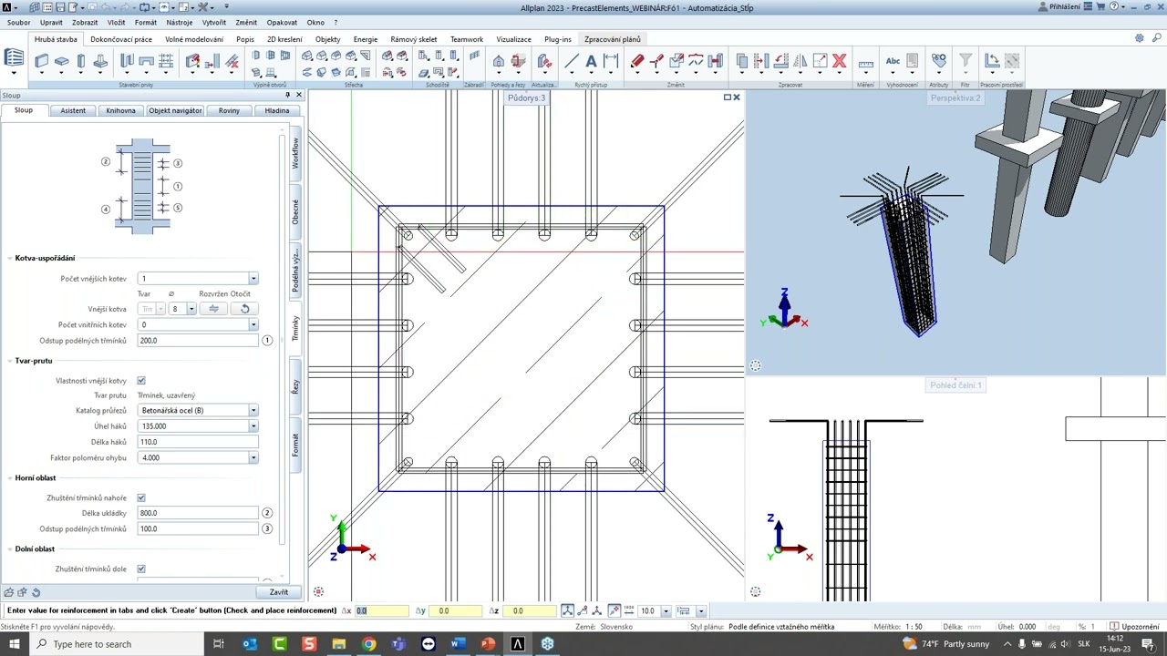Viewport: 1167px width, 656px height.
Task: Click the red Delete X icon
Action: pyautogui.click(x=840, y=62)
